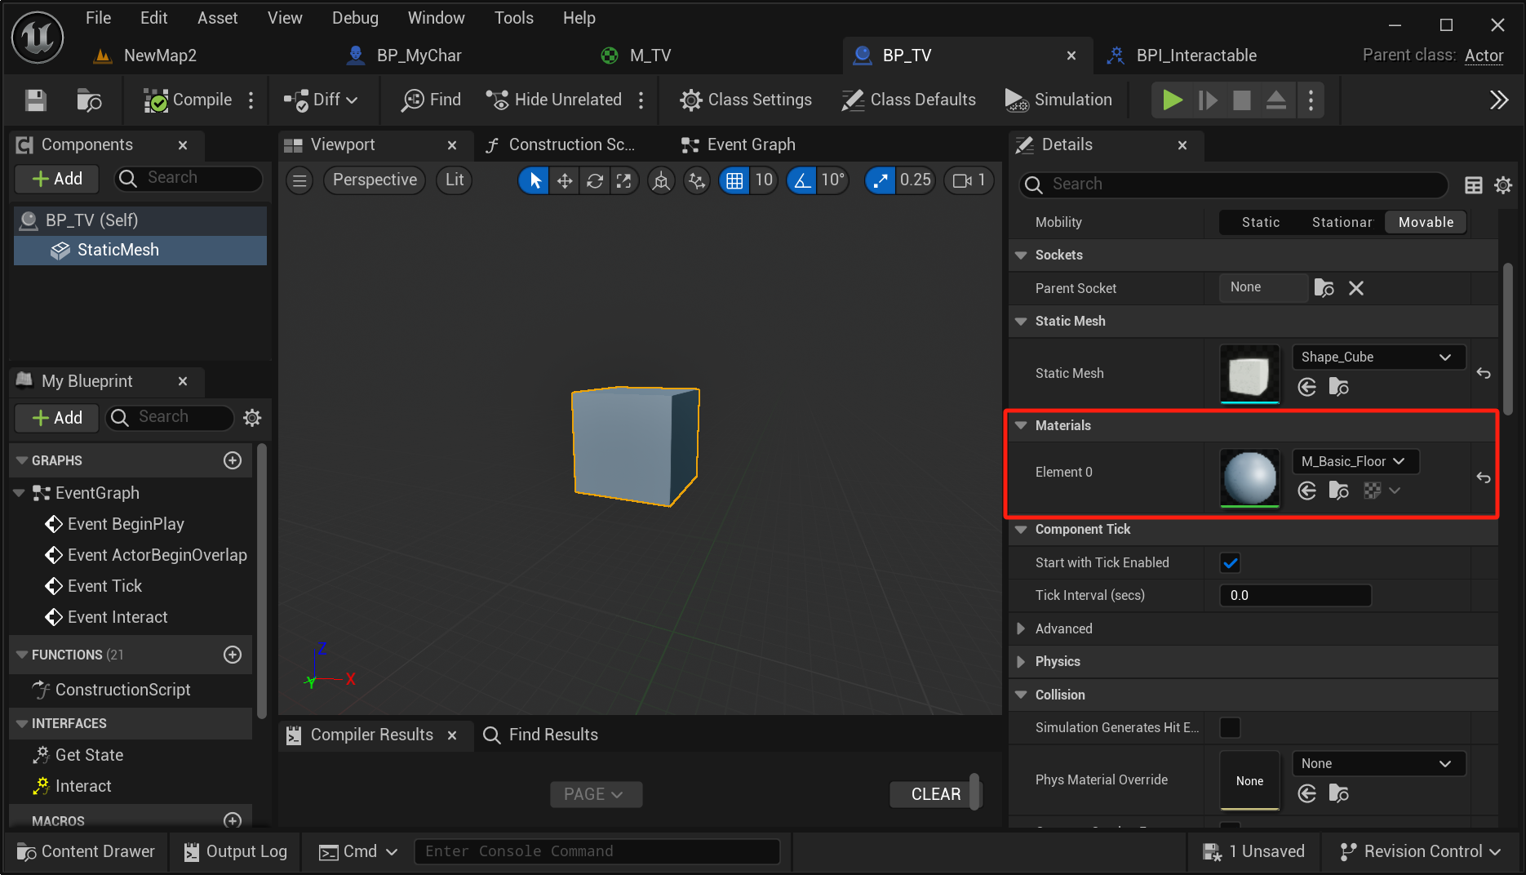Click M_Basic_Floor material sphere thumbnail
This screenshot has width=1526, height=875.
pos(1249,478)
